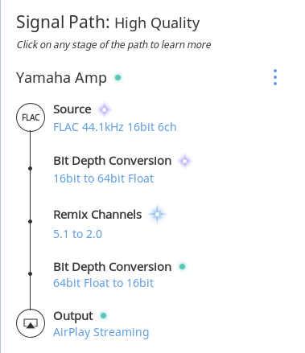The height and width of the screenshot is (353, 305).
Task: Open the 5.1 to 2.0 remix details
Action: coord(77,234)
